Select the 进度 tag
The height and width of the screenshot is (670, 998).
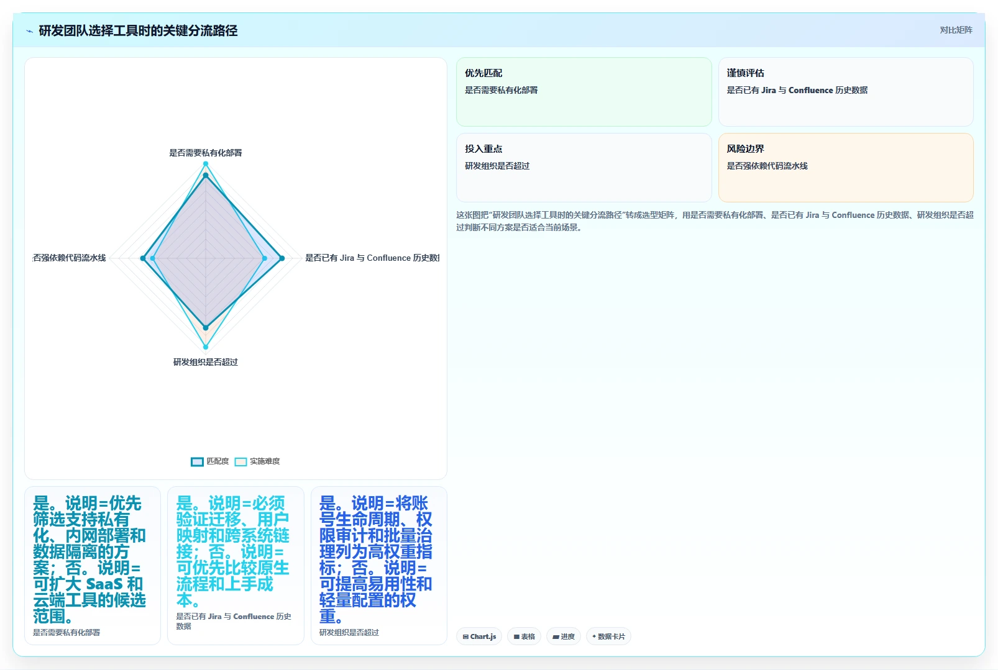(x=564, y=636)
